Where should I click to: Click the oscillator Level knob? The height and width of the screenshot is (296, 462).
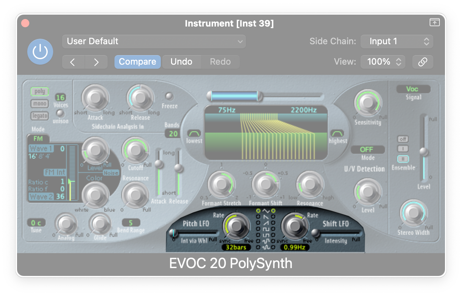[x=95, y=150]
